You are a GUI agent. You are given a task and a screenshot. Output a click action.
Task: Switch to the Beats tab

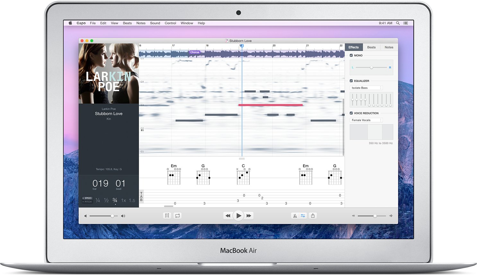[371, 47]
